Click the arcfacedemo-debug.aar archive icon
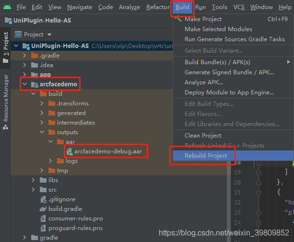Screen dimensions: 294x242 pos(70,152)
